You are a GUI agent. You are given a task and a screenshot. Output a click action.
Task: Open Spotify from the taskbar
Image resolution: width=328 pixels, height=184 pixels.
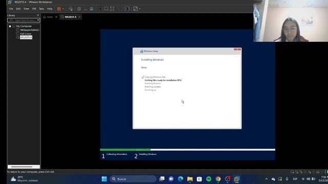coord(209,179)
